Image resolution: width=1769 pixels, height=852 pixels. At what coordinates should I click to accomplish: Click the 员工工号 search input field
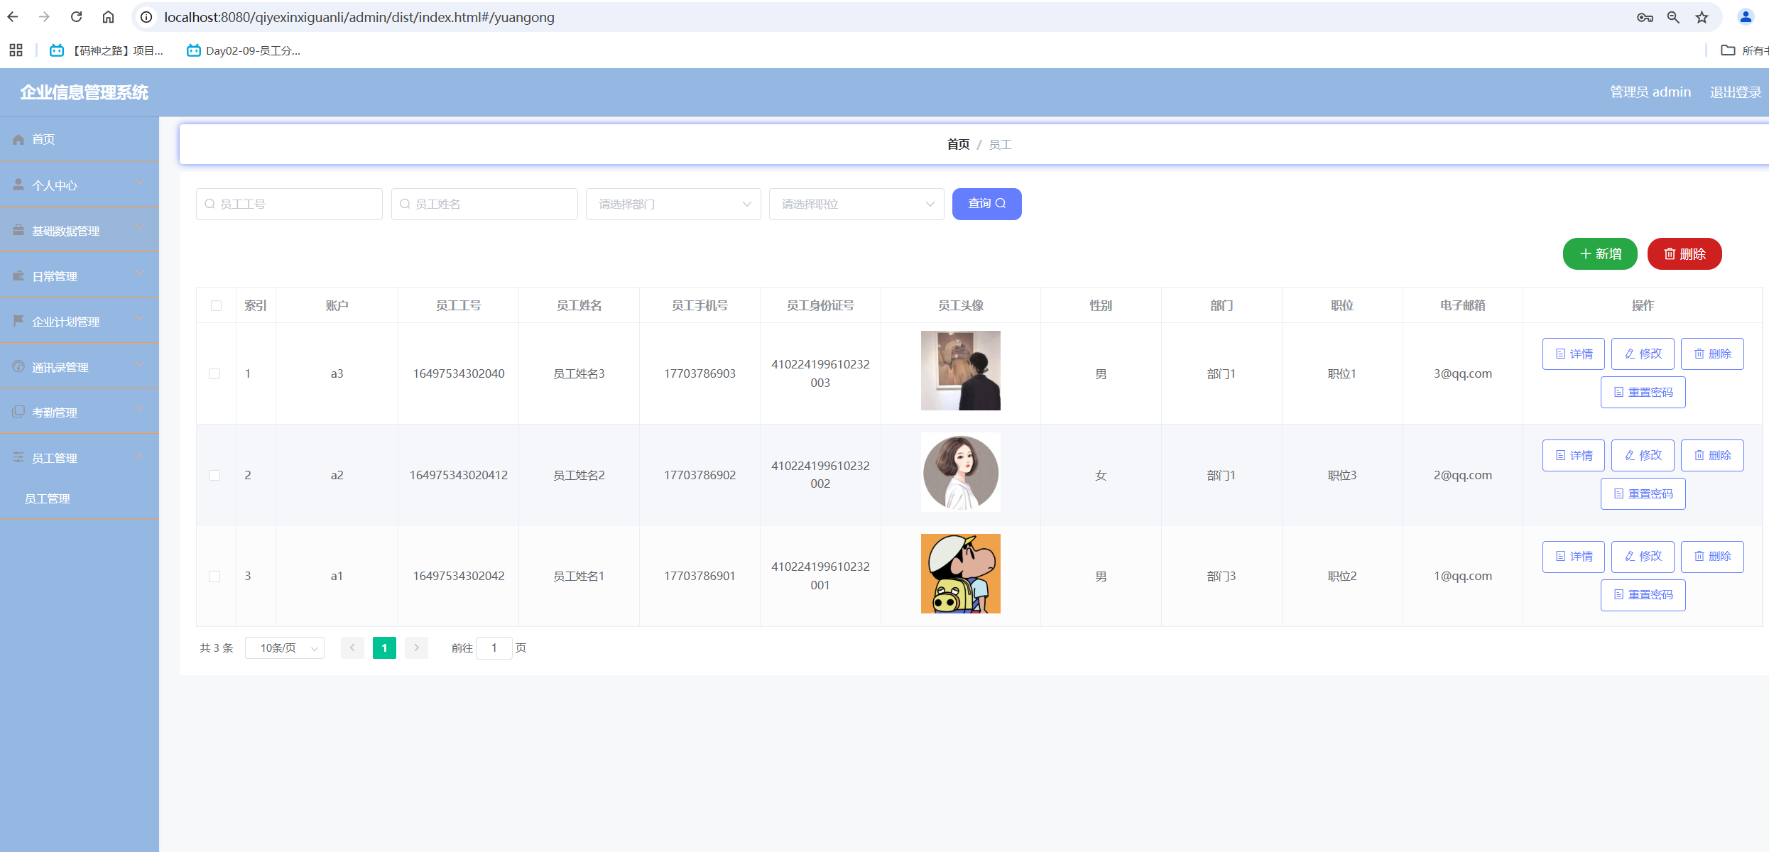(289, 204)
